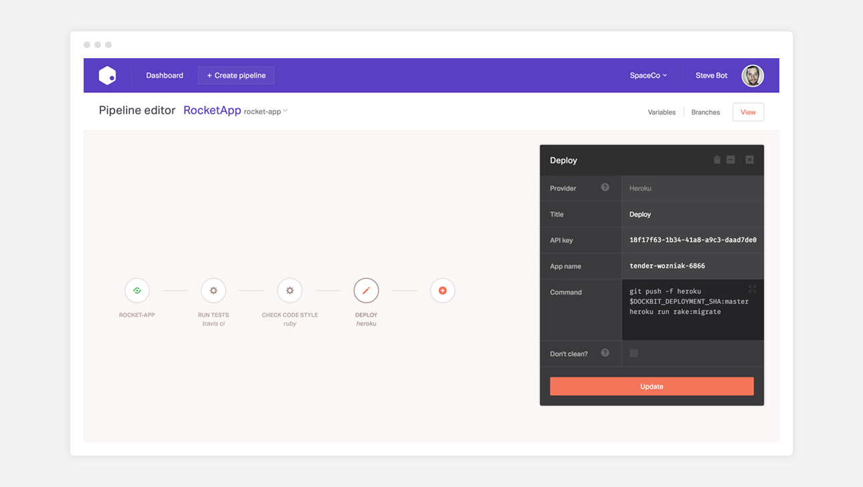Click into the Command text area
This screenshot has width=863, height=487.
[692, 310]
